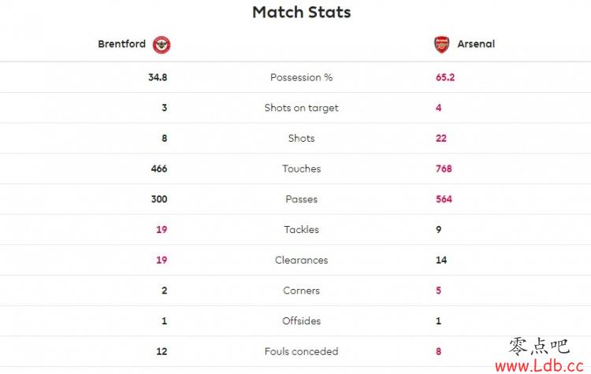Viewport: 591px width, 374px height.
Task: Click the Match Stats heading
Action: 302,12
